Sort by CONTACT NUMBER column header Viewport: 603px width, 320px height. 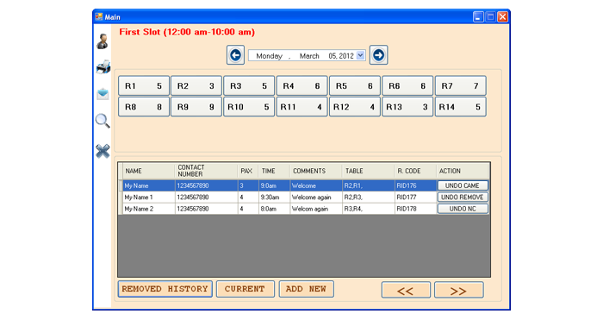(x=206, y=171)
